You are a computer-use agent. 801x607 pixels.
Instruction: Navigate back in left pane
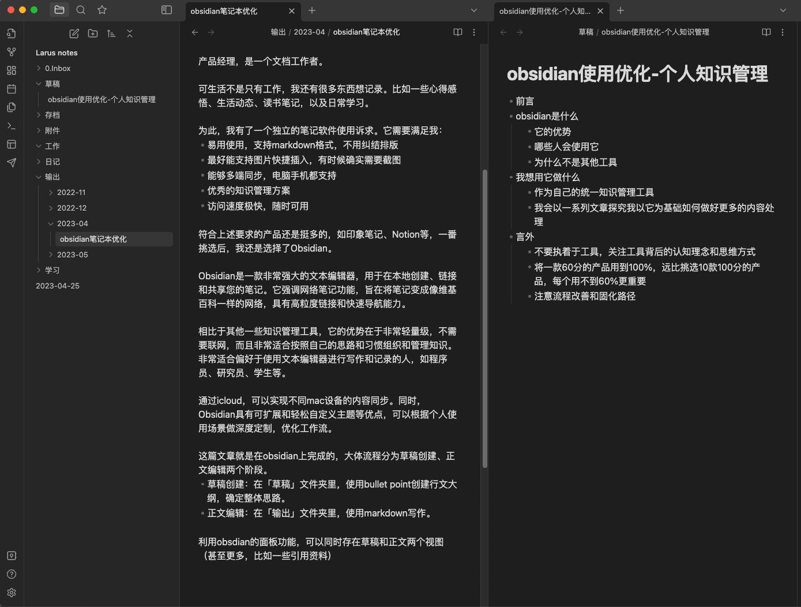click(x=195, y=32)
